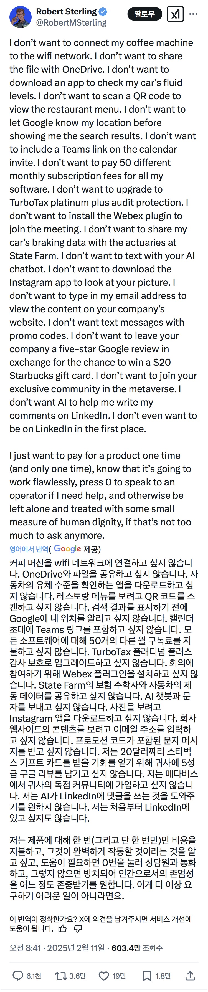This screenshot has width=208, height=992.
Task: Click the Google logo in translation credit
Action: pos(67,548)
